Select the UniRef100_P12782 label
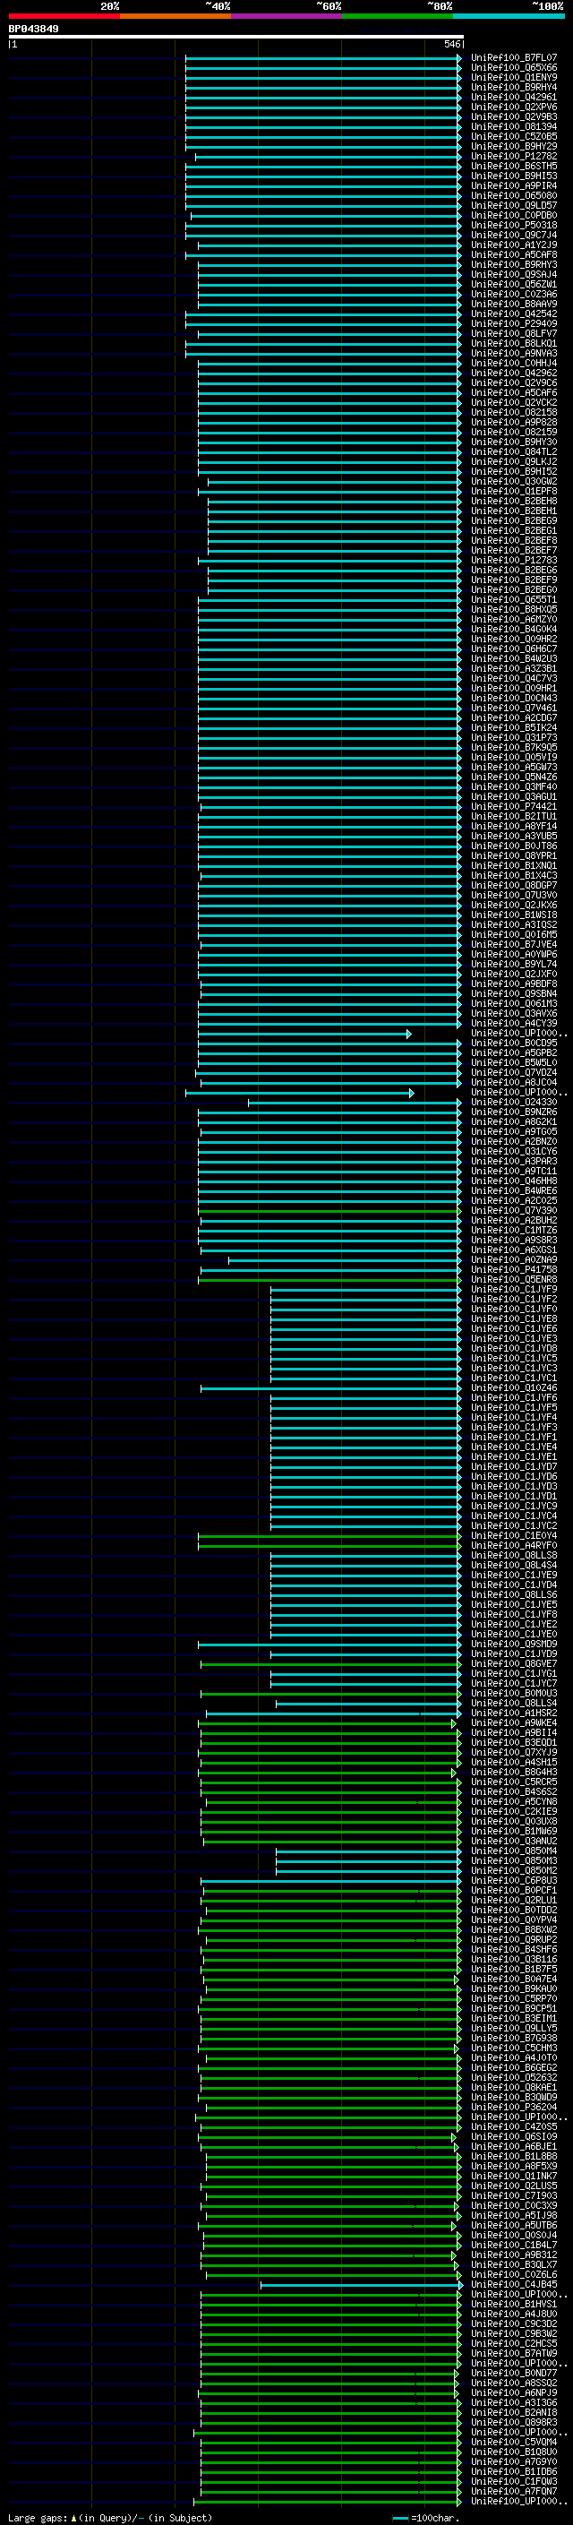Screen dimensions: 573x2525 [514, 156]
